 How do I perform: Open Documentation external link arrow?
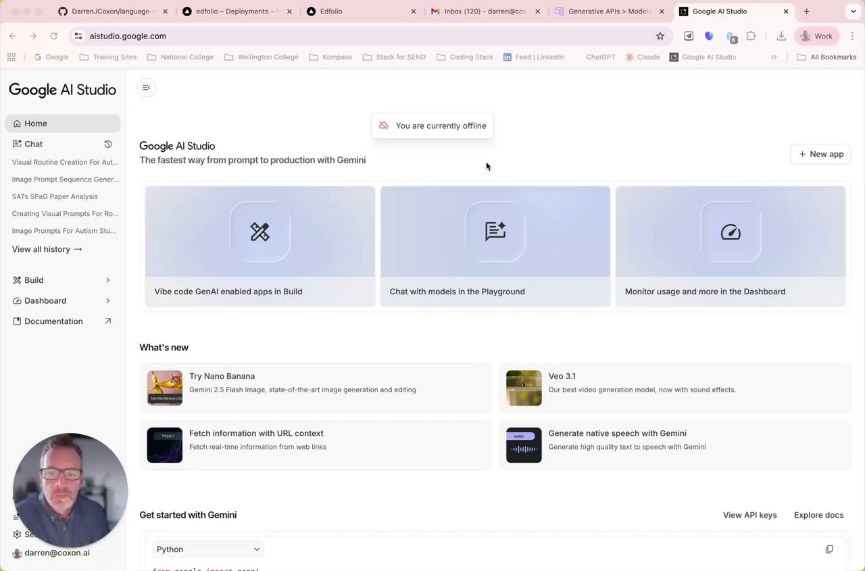108,321
